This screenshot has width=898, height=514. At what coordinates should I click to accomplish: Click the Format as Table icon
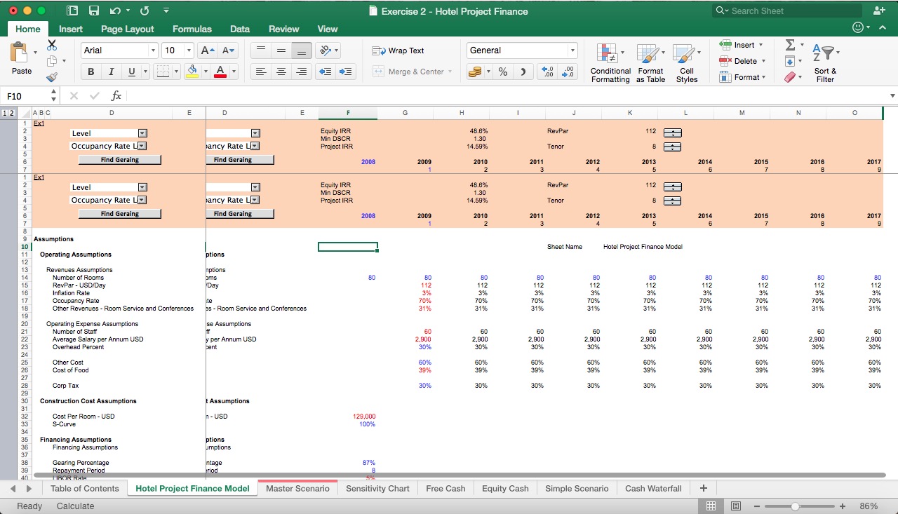click(650, 63)
